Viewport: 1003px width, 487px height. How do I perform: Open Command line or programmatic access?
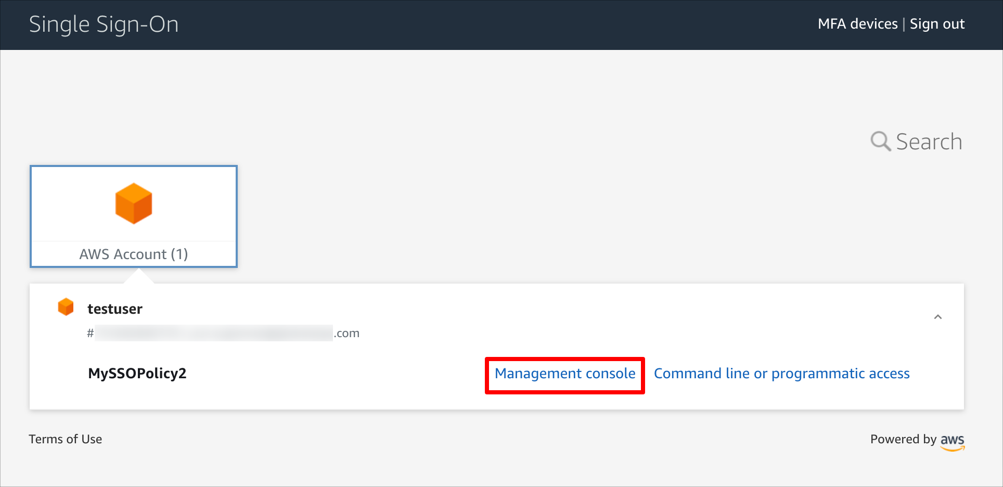coord(782,374)
